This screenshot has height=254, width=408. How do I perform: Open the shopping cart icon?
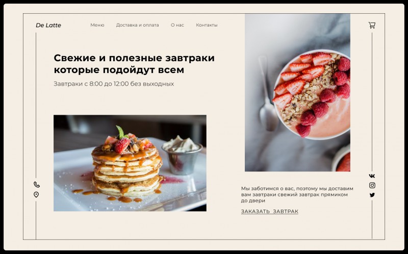(372, 25)
